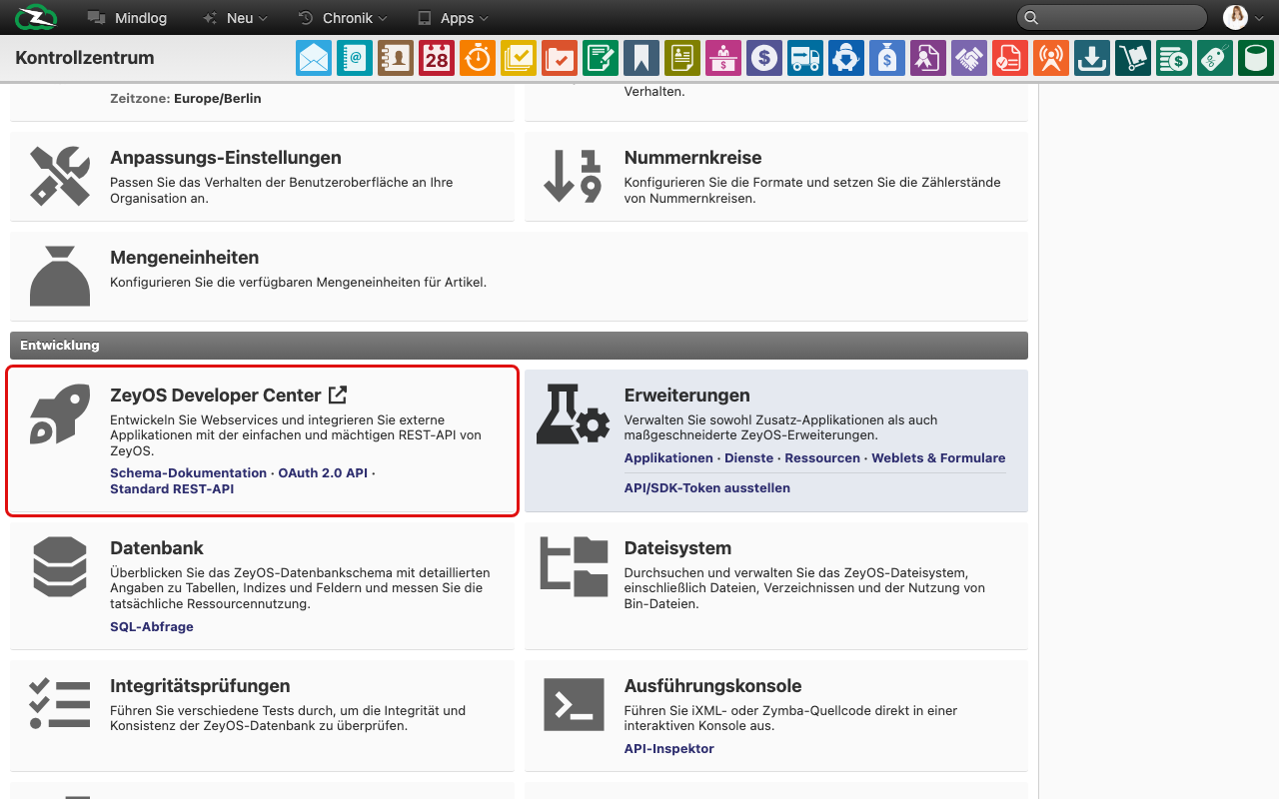Open the olive document profile icon
Screen dimensions: 1279x799
pos(682,58)
